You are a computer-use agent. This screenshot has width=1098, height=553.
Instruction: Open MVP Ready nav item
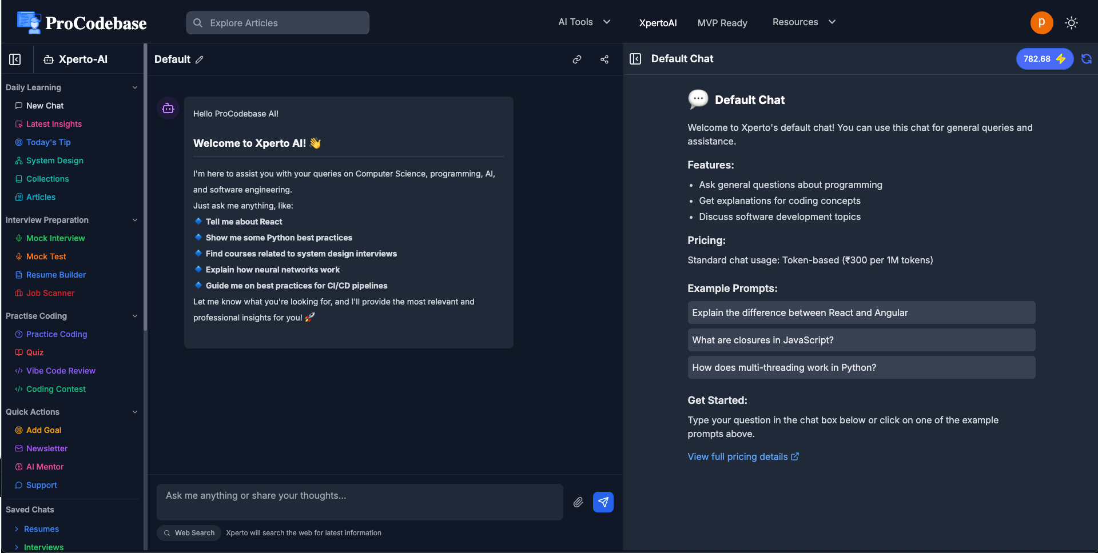point(722,23)
